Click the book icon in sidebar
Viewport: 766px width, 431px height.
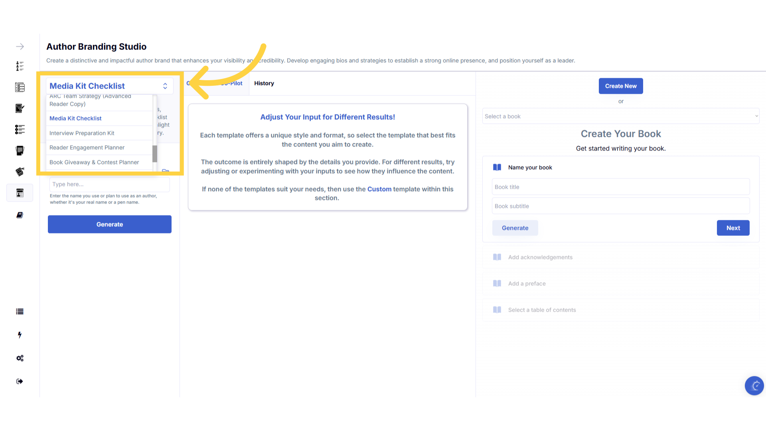[20, 215]
